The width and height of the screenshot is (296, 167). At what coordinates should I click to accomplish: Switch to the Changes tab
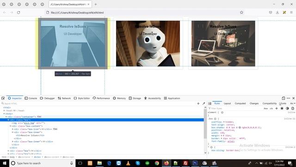(254, 103)
